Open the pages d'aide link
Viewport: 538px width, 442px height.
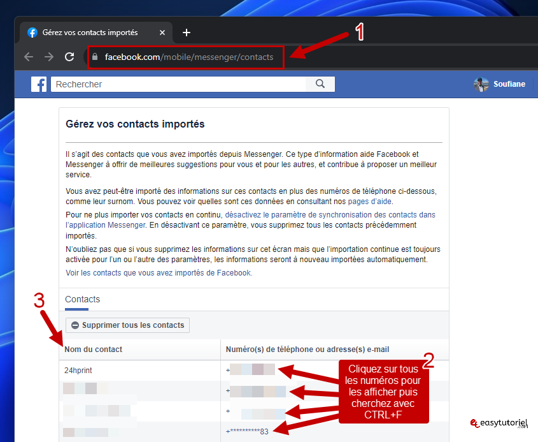pyautogui.click(x=369, y=202)
